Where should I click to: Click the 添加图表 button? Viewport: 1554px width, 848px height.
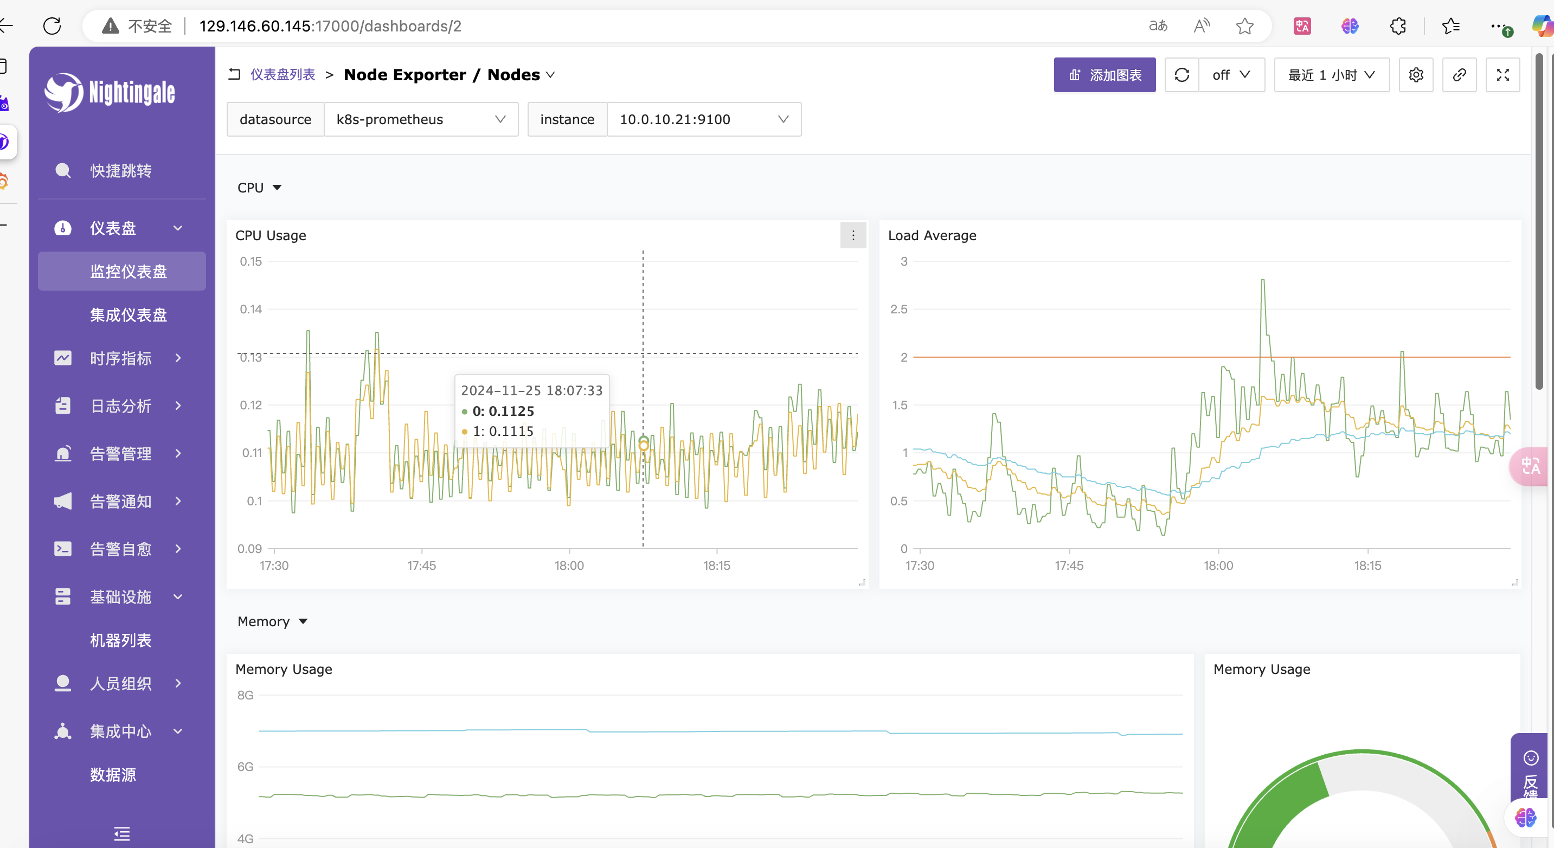click(x=1104, y=75)
